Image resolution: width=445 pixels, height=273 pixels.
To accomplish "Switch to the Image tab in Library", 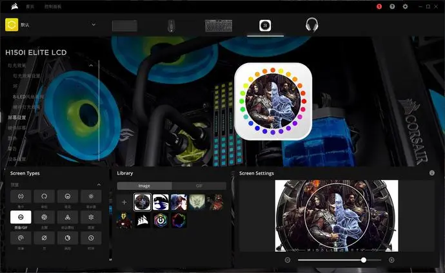I will click(x=144, y=186).
